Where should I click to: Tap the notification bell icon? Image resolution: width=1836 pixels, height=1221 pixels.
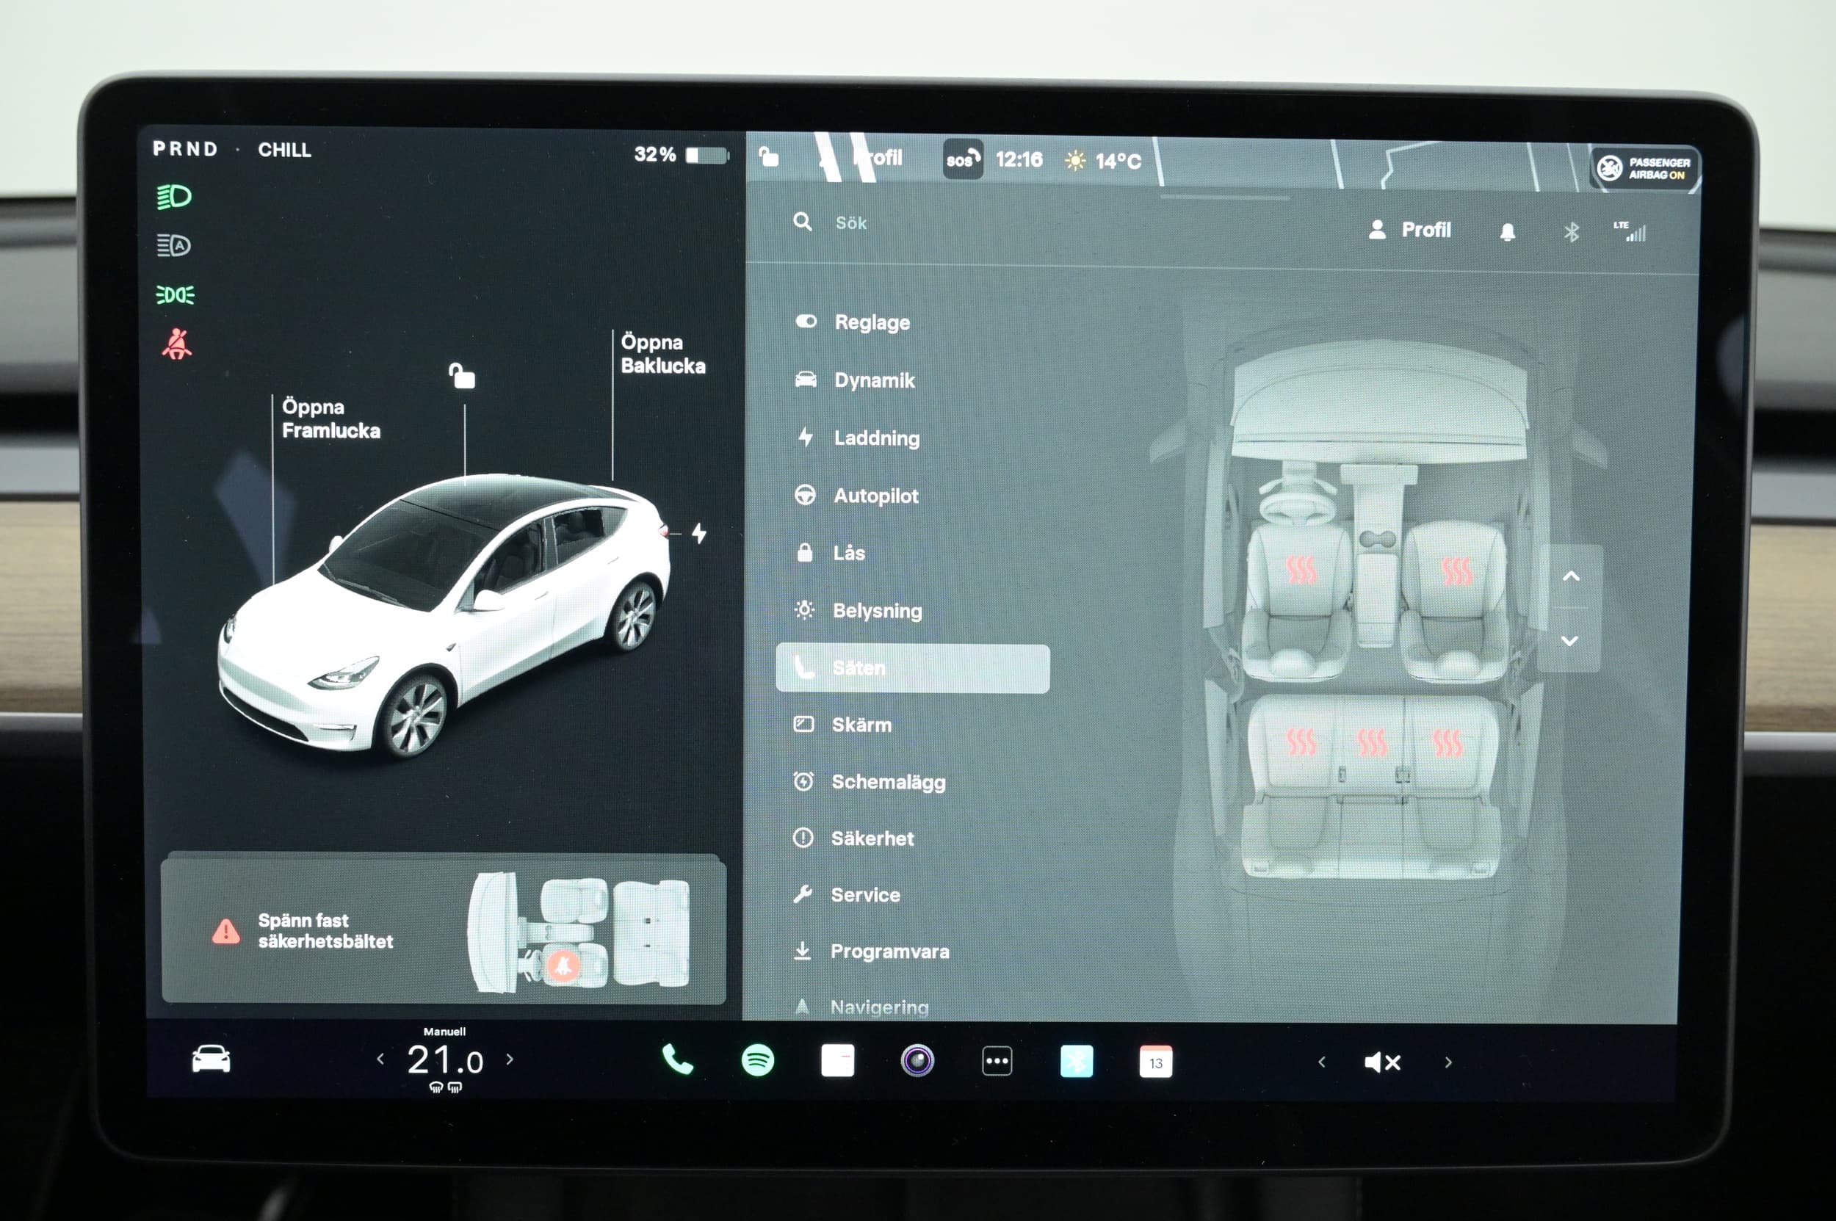1507,232
